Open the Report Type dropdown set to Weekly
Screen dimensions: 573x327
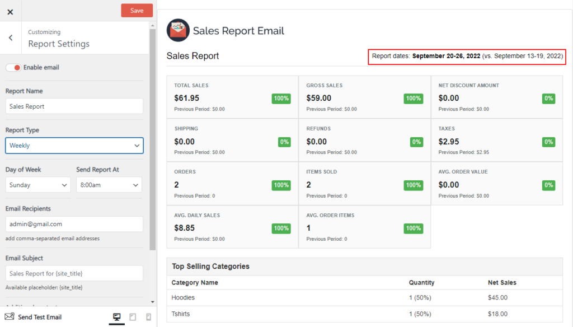pos(74,146)
